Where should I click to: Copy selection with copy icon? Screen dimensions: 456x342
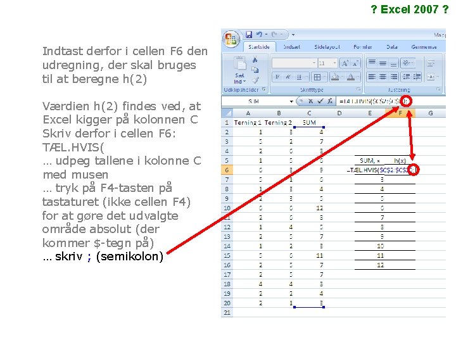(x=255, y=70)
